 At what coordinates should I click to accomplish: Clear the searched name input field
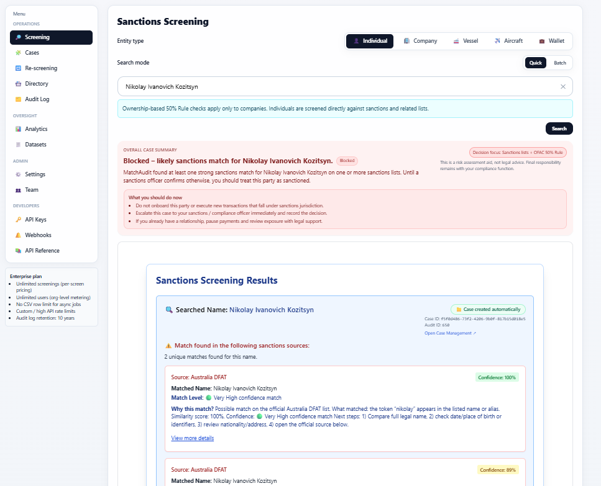click(x=563, y=86)
